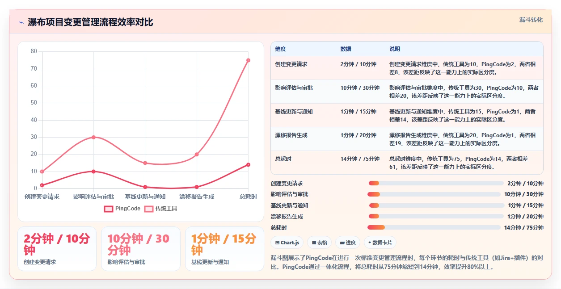Viewport: 561px width, 289px height.
Task: Click the 传统工具 data point at 基线更新与通知
Action: [x=145, y=163]
